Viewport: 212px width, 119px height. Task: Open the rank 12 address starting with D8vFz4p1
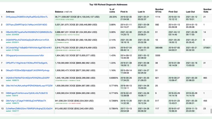click(26, 101)
